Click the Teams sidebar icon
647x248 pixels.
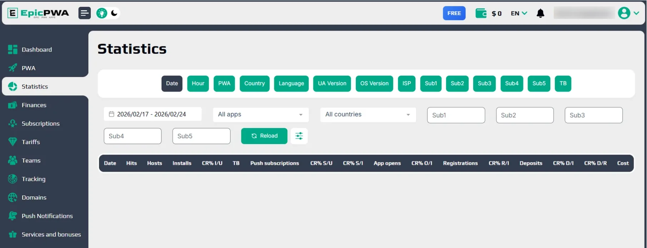coord(13,160)
